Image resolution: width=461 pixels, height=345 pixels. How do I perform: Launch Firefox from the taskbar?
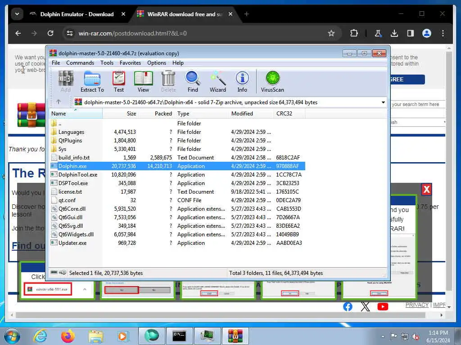68,336
